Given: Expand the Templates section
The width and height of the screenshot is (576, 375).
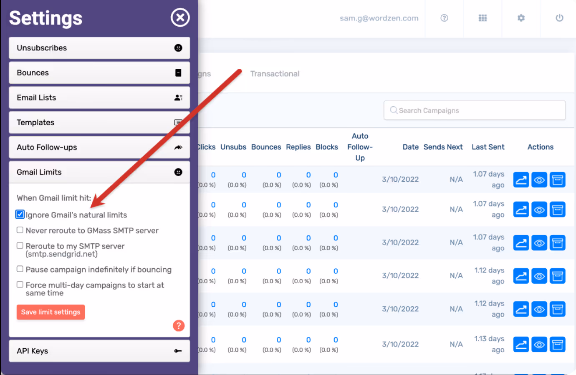Looking at the screenshot, I should coord(99,122).
